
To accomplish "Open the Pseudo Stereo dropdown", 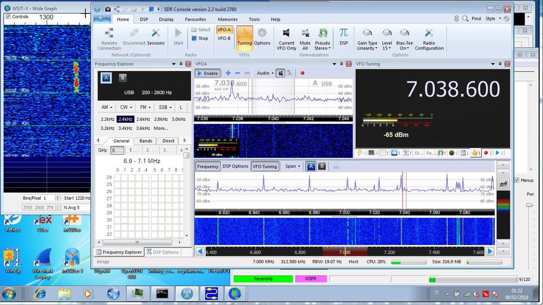I will [322, 39].
